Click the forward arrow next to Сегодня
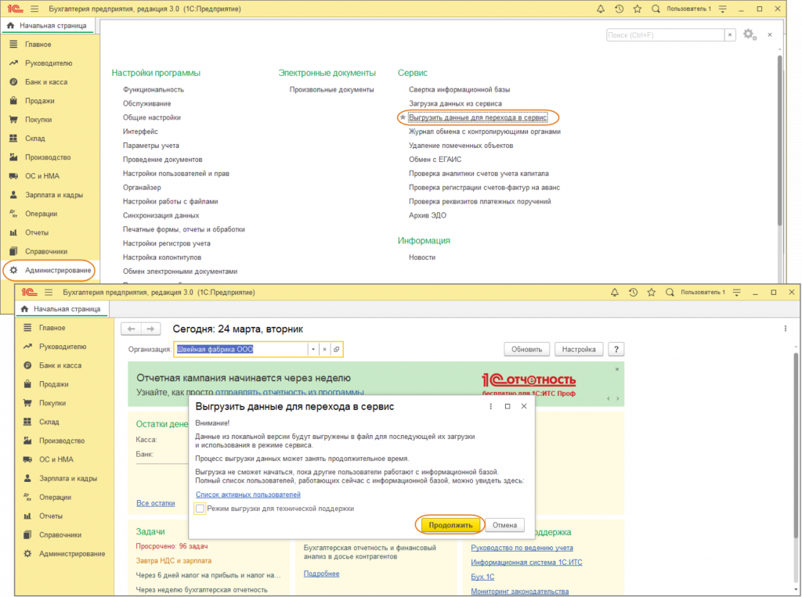 151,329
